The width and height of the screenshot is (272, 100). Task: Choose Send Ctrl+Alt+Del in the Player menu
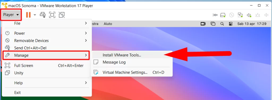coord(47,48)
